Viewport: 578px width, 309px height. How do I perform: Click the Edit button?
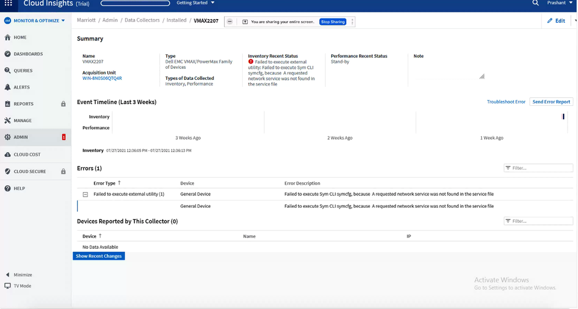556,21
